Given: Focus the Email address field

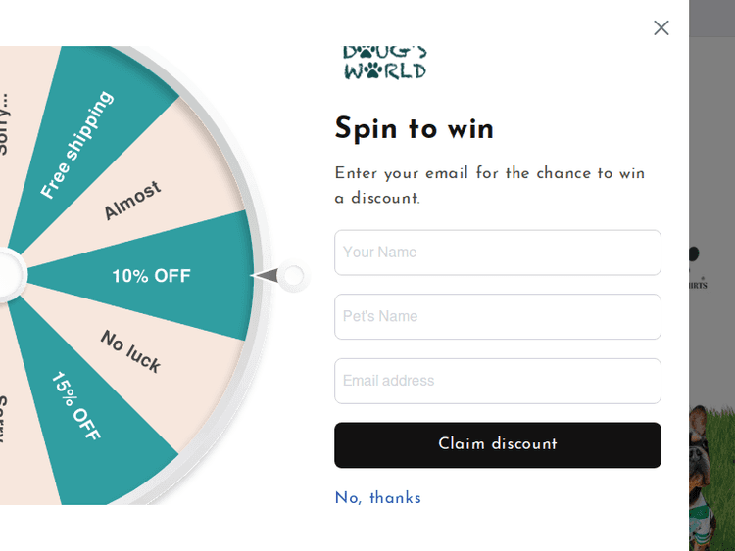Looking at the screenshot, I should tap(498, 381).
